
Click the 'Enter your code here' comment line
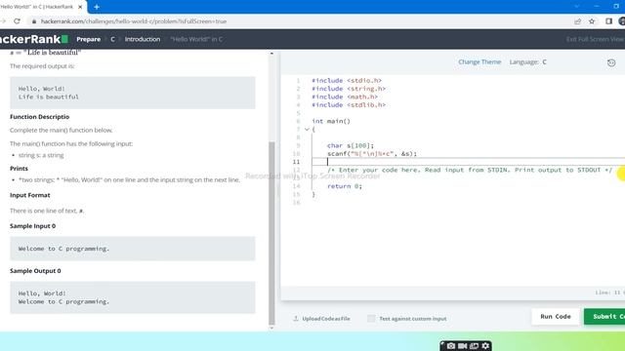(x=470, y=170)
